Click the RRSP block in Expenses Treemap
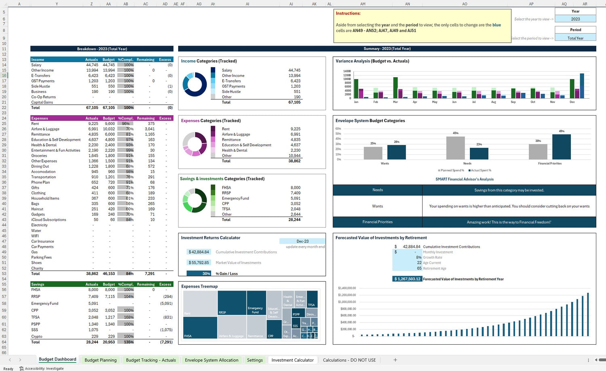 pos(231,303)
